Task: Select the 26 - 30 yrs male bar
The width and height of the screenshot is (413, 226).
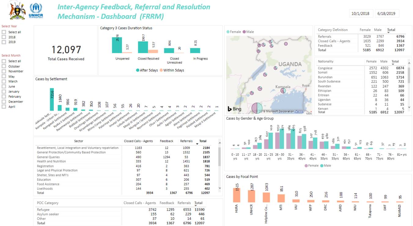Action: 282,139
